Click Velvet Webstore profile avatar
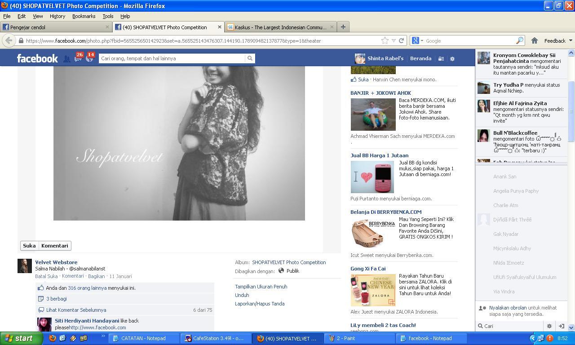 [25, 266]
